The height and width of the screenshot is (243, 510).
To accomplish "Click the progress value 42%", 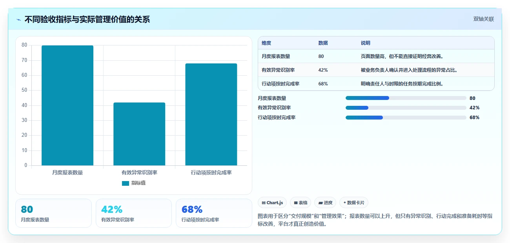I will pyautogui.click(x=474, y=108).
